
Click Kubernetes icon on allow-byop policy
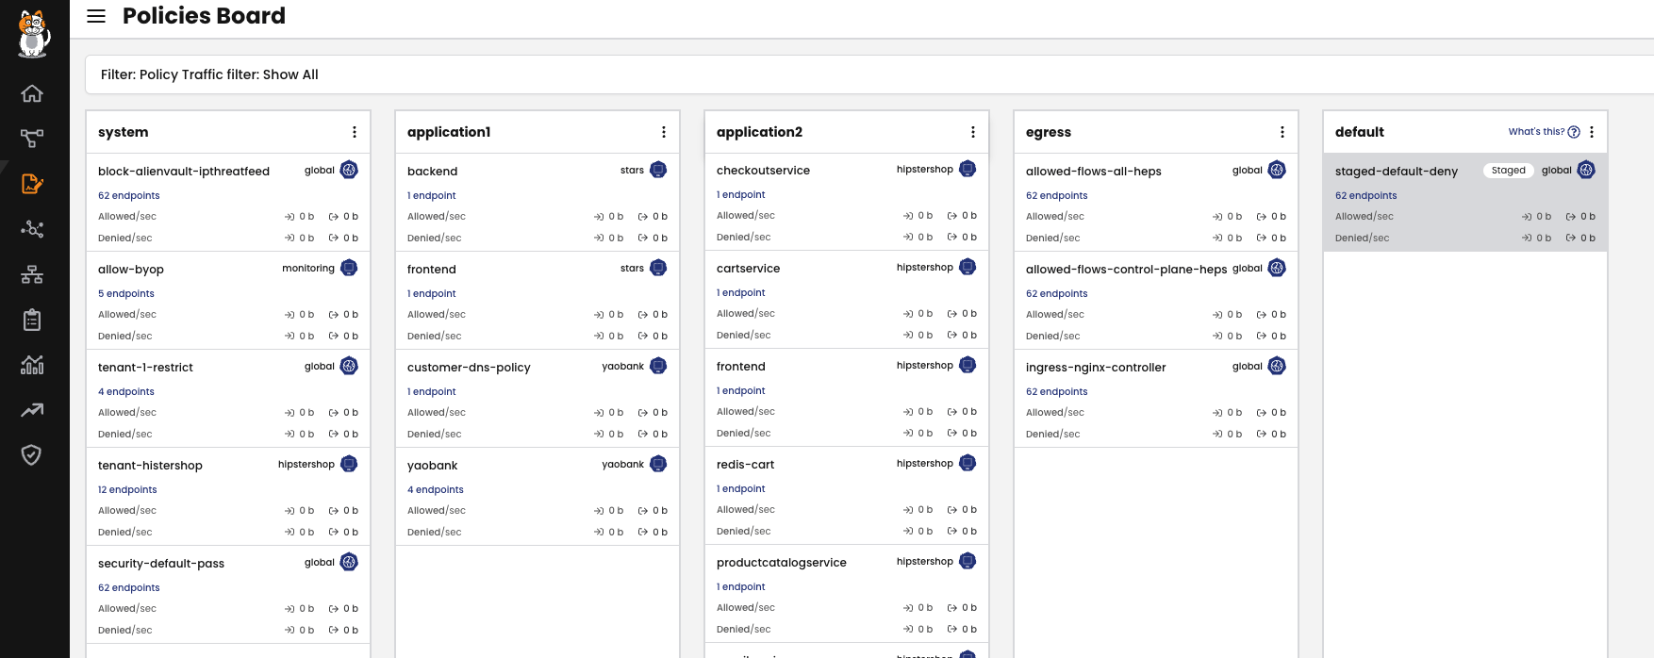coord(349,268)
